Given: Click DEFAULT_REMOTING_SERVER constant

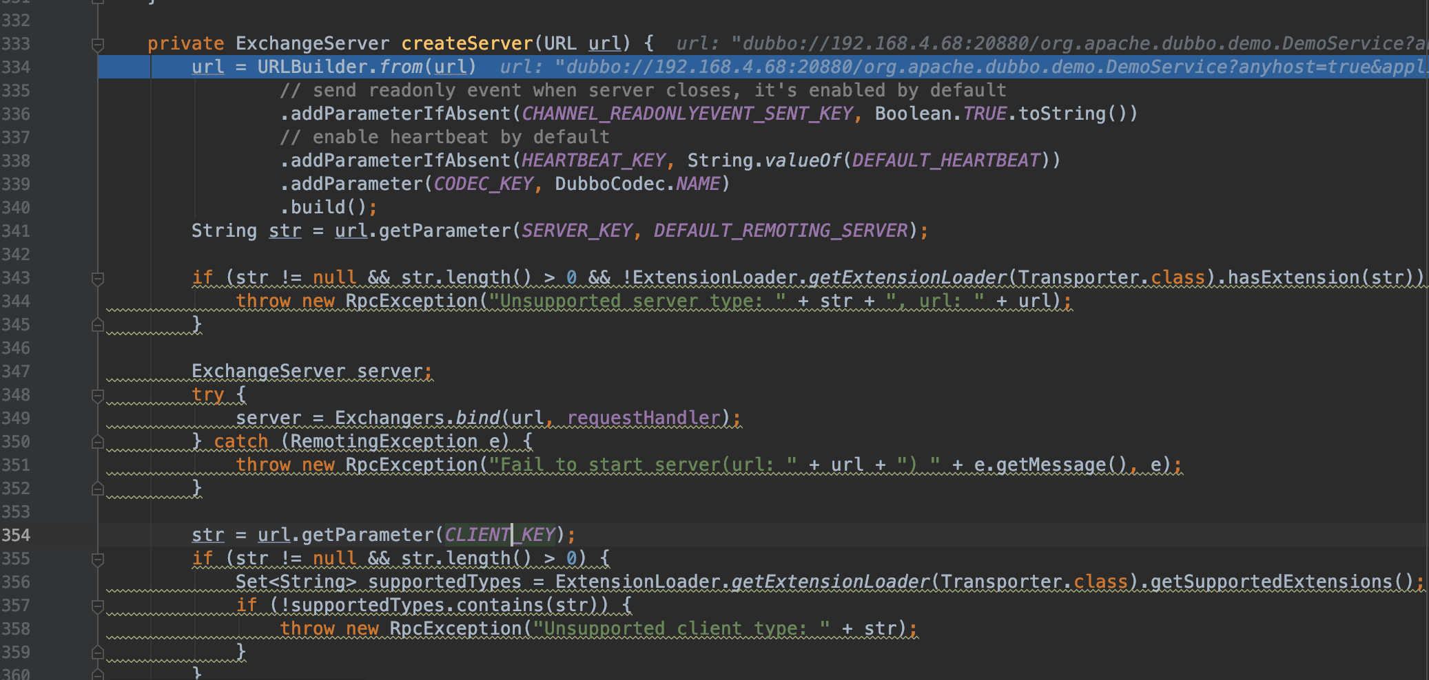Looking at the screenshot, I should click(x=781, y=231).
